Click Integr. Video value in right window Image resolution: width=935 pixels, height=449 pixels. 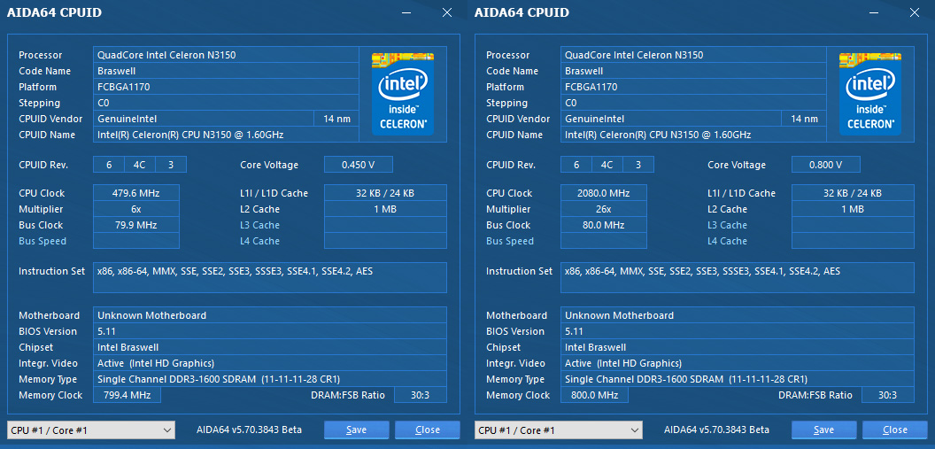(738, 362)
